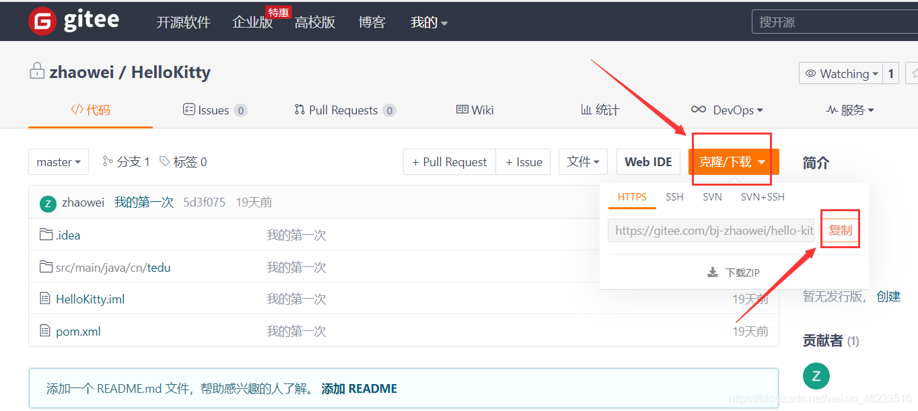Click the 添加 README link

point(359,388)
